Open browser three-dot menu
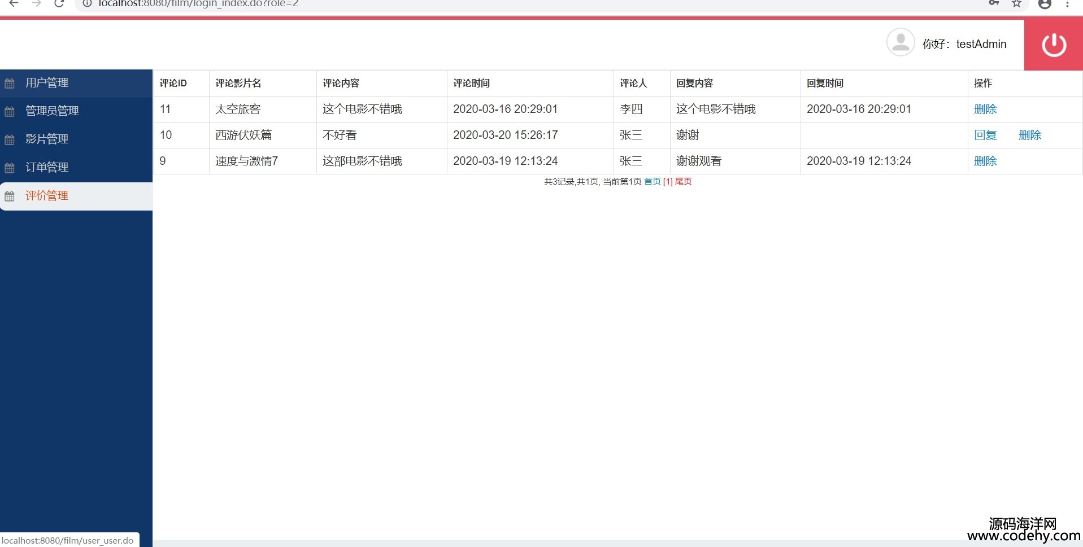 1067,3
